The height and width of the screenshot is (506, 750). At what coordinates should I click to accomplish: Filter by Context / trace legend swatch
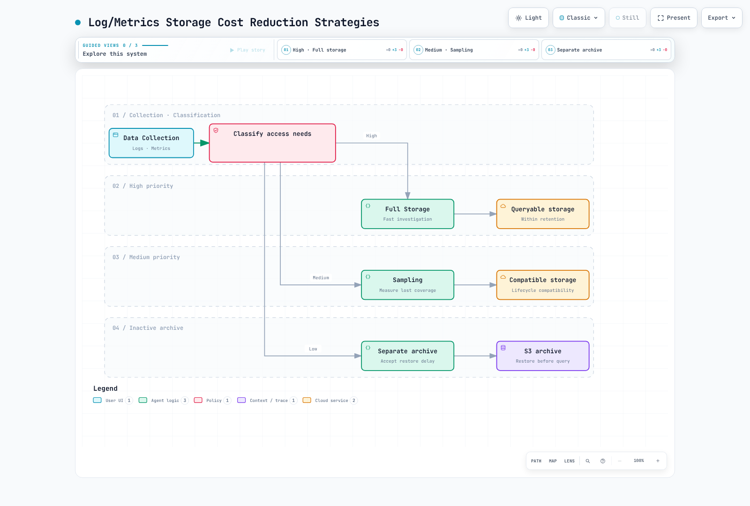click(x=241, y=401)
